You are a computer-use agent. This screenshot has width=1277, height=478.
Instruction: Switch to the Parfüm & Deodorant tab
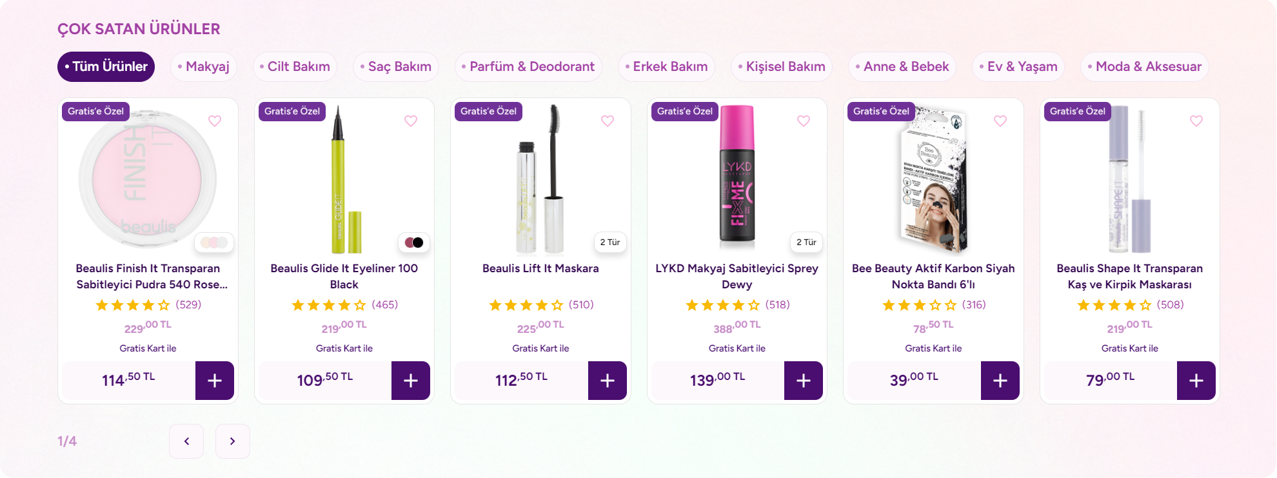(528, 66)
